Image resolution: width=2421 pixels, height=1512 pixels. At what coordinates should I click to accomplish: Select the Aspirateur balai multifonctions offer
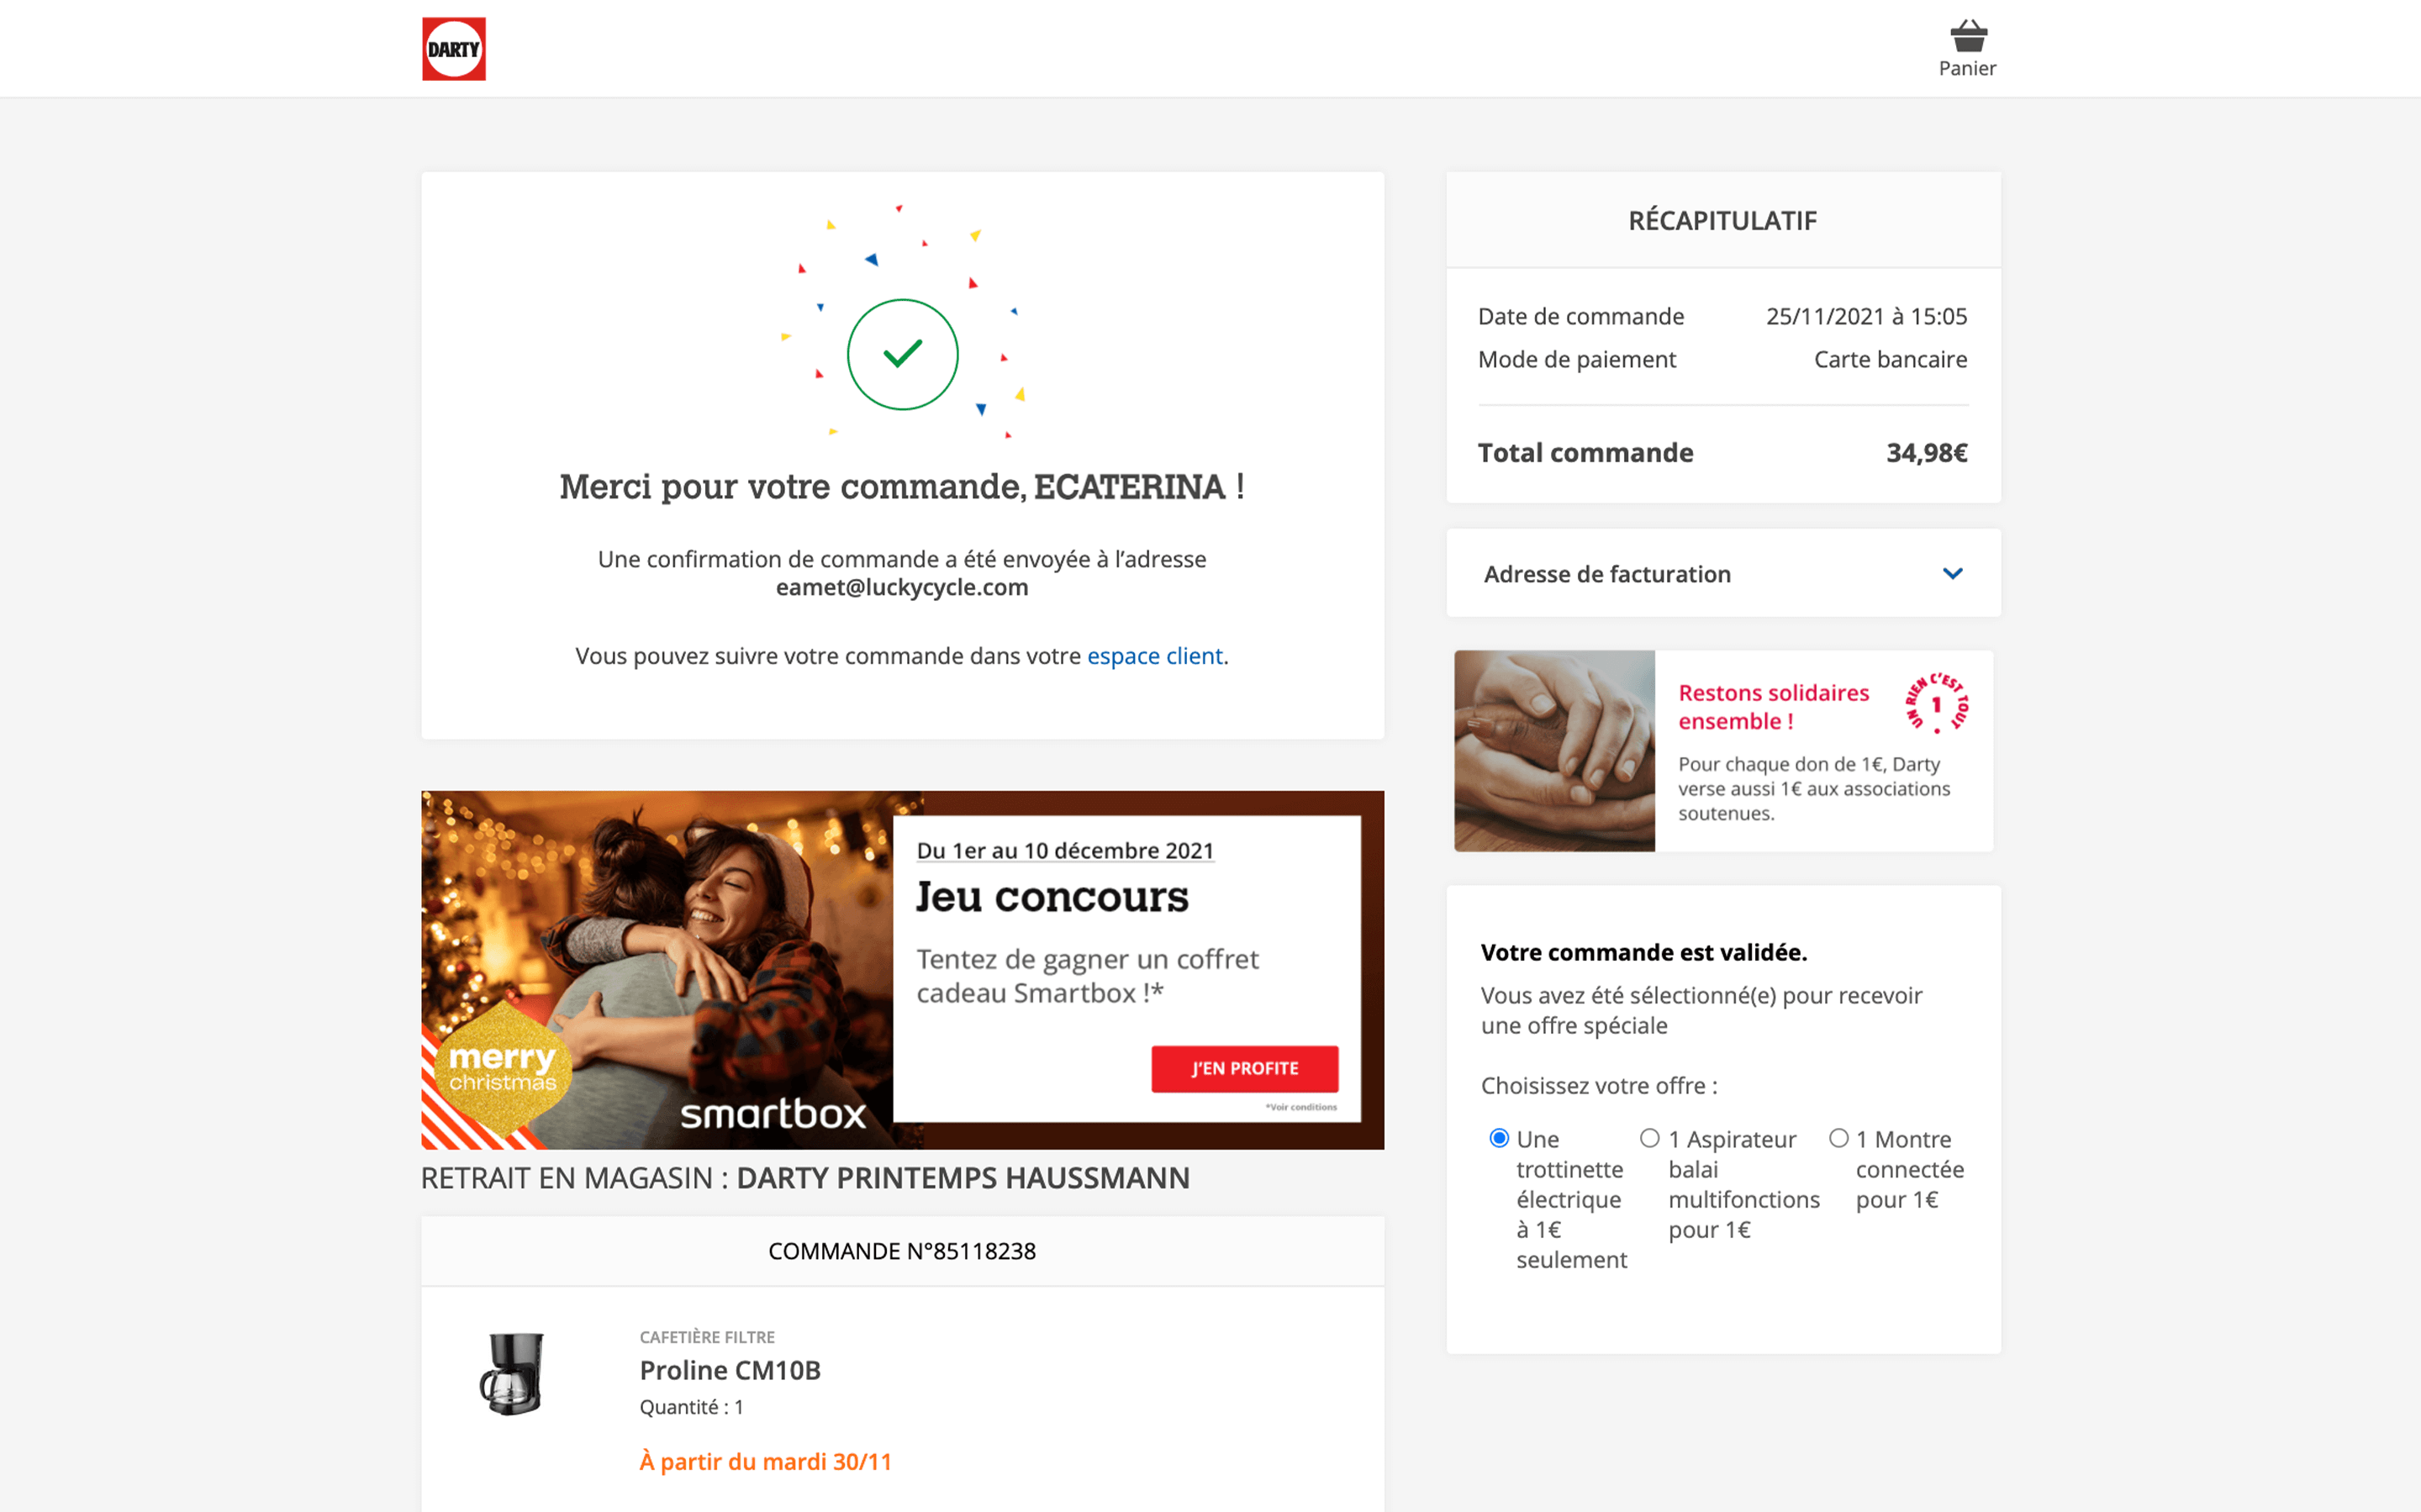click(1649, 1138)
